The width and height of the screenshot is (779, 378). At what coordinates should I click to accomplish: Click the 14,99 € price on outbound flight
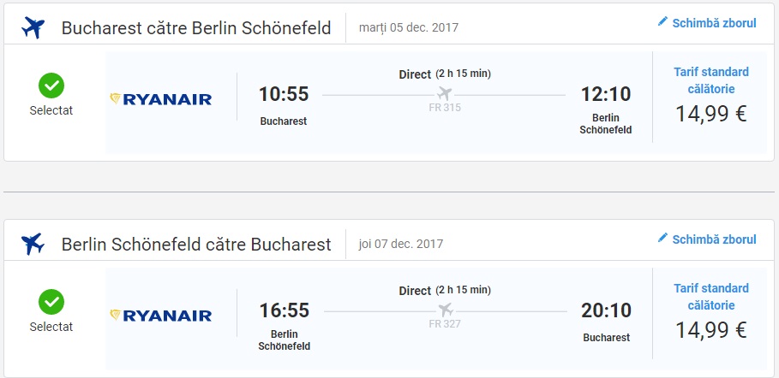tap(710, 114)
